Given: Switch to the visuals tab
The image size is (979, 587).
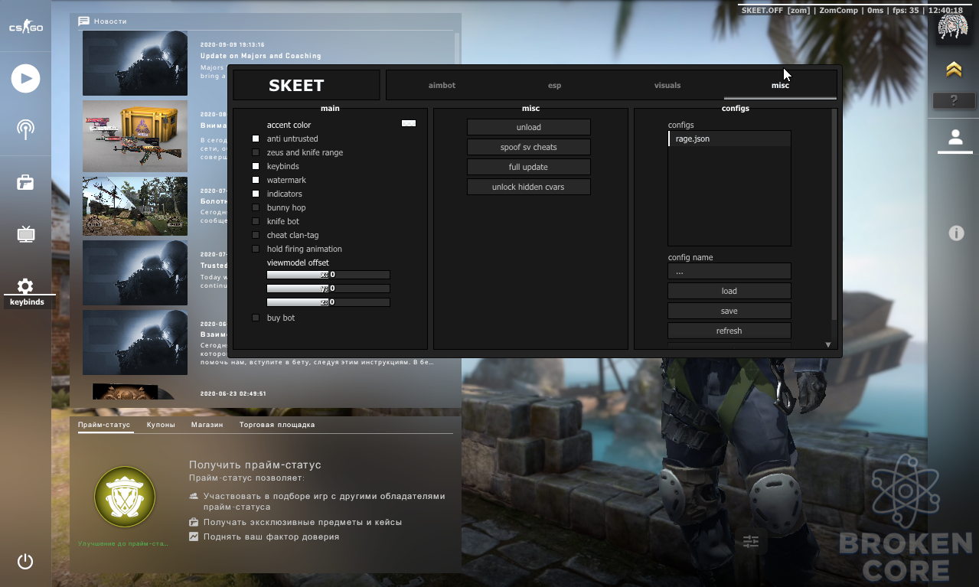Looking at the screenshot, I should coord(667,85).
